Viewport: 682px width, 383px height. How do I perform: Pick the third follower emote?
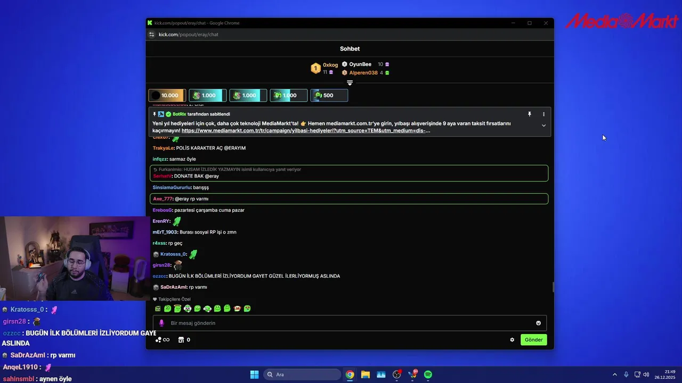[x=177, y=309]
